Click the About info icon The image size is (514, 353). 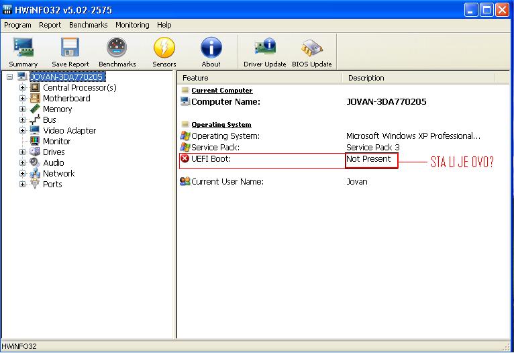click(x=211, y=47)
